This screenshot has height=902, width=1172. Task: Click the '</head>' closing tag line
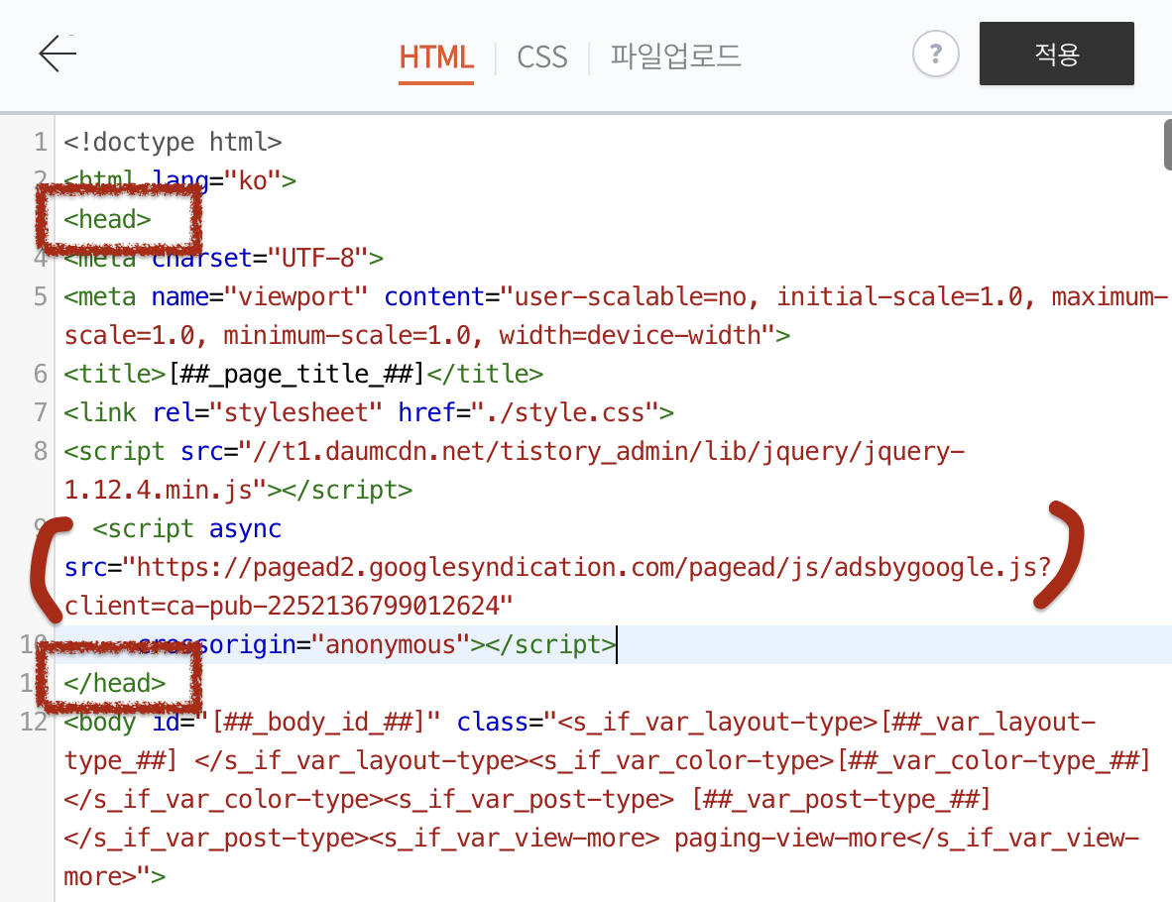pos(114,684)
